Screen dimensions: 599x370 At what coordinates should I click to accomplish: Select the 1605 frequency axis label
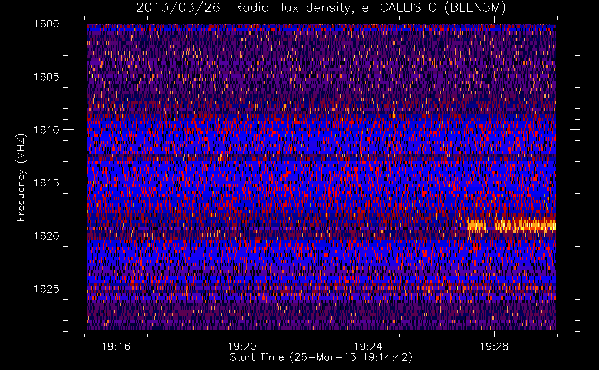(x=46, y=77)
